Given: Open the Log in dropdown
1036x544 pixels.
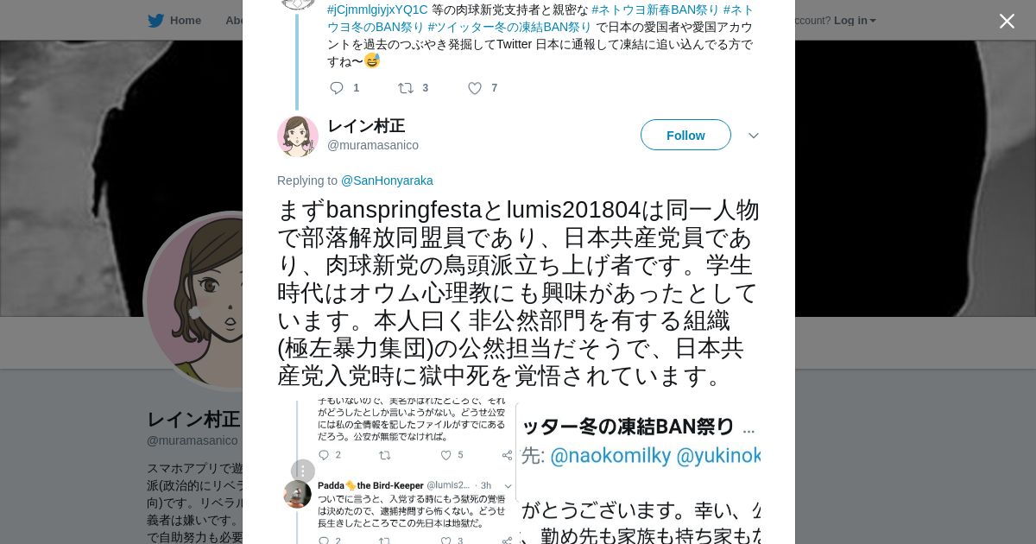Looking at the screenshot, I should tap(855, 21).
